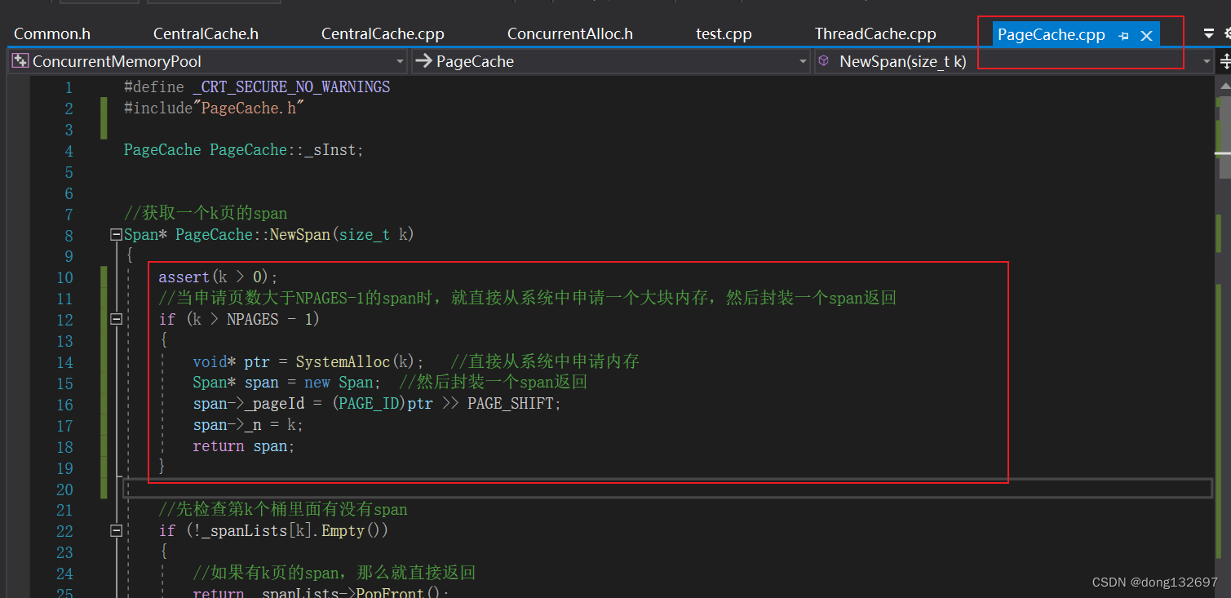Click the comment //如果有k页的span，那么就直接返回
1231x598 pixels.
tap(334, 574)
